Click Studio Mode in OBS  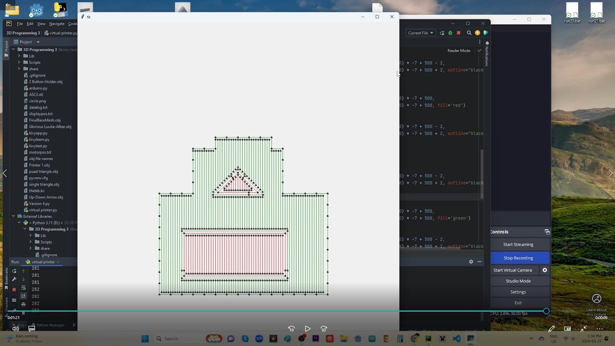coord(518,281)
